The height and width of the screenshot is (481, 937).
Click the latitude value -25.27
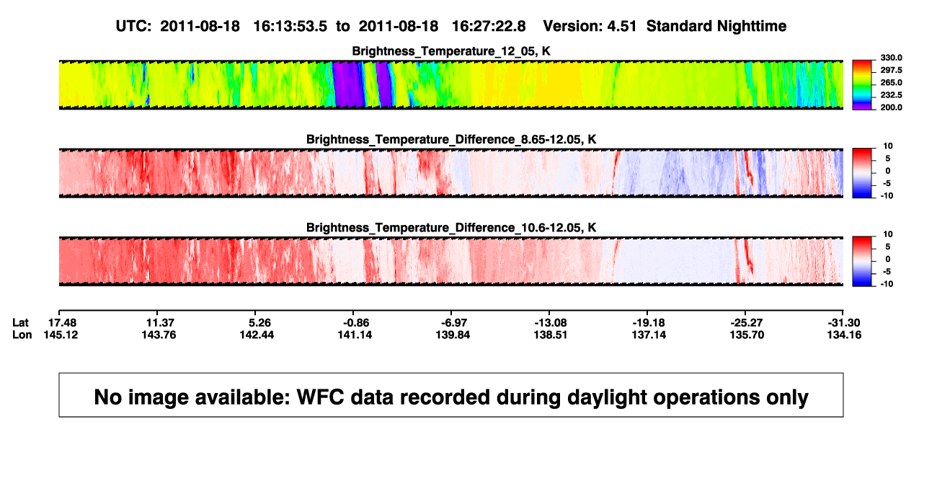tap(747, 322)
